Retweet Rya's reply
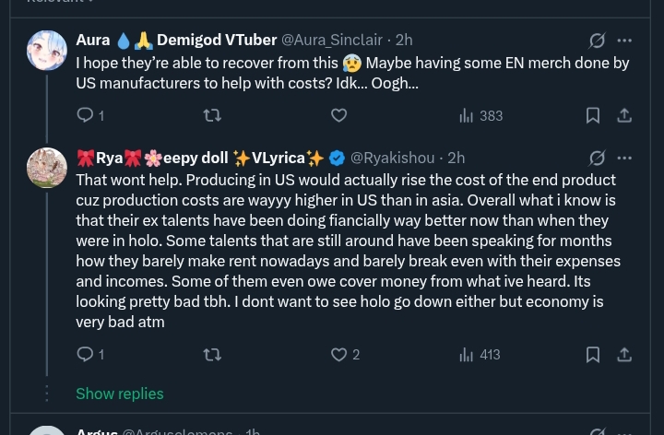Screen dimensions: 664x435 [x=211, y=355]
